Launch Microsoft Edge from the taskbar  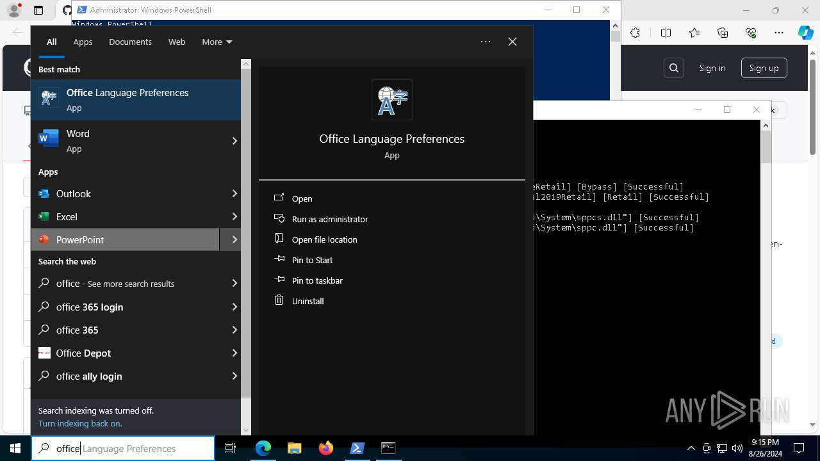point(263,448)
